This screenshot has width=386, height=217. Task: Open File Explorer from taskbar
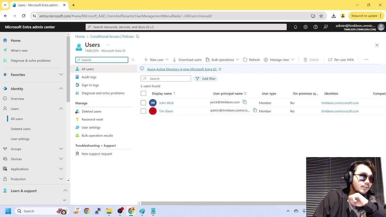(109, 211)
